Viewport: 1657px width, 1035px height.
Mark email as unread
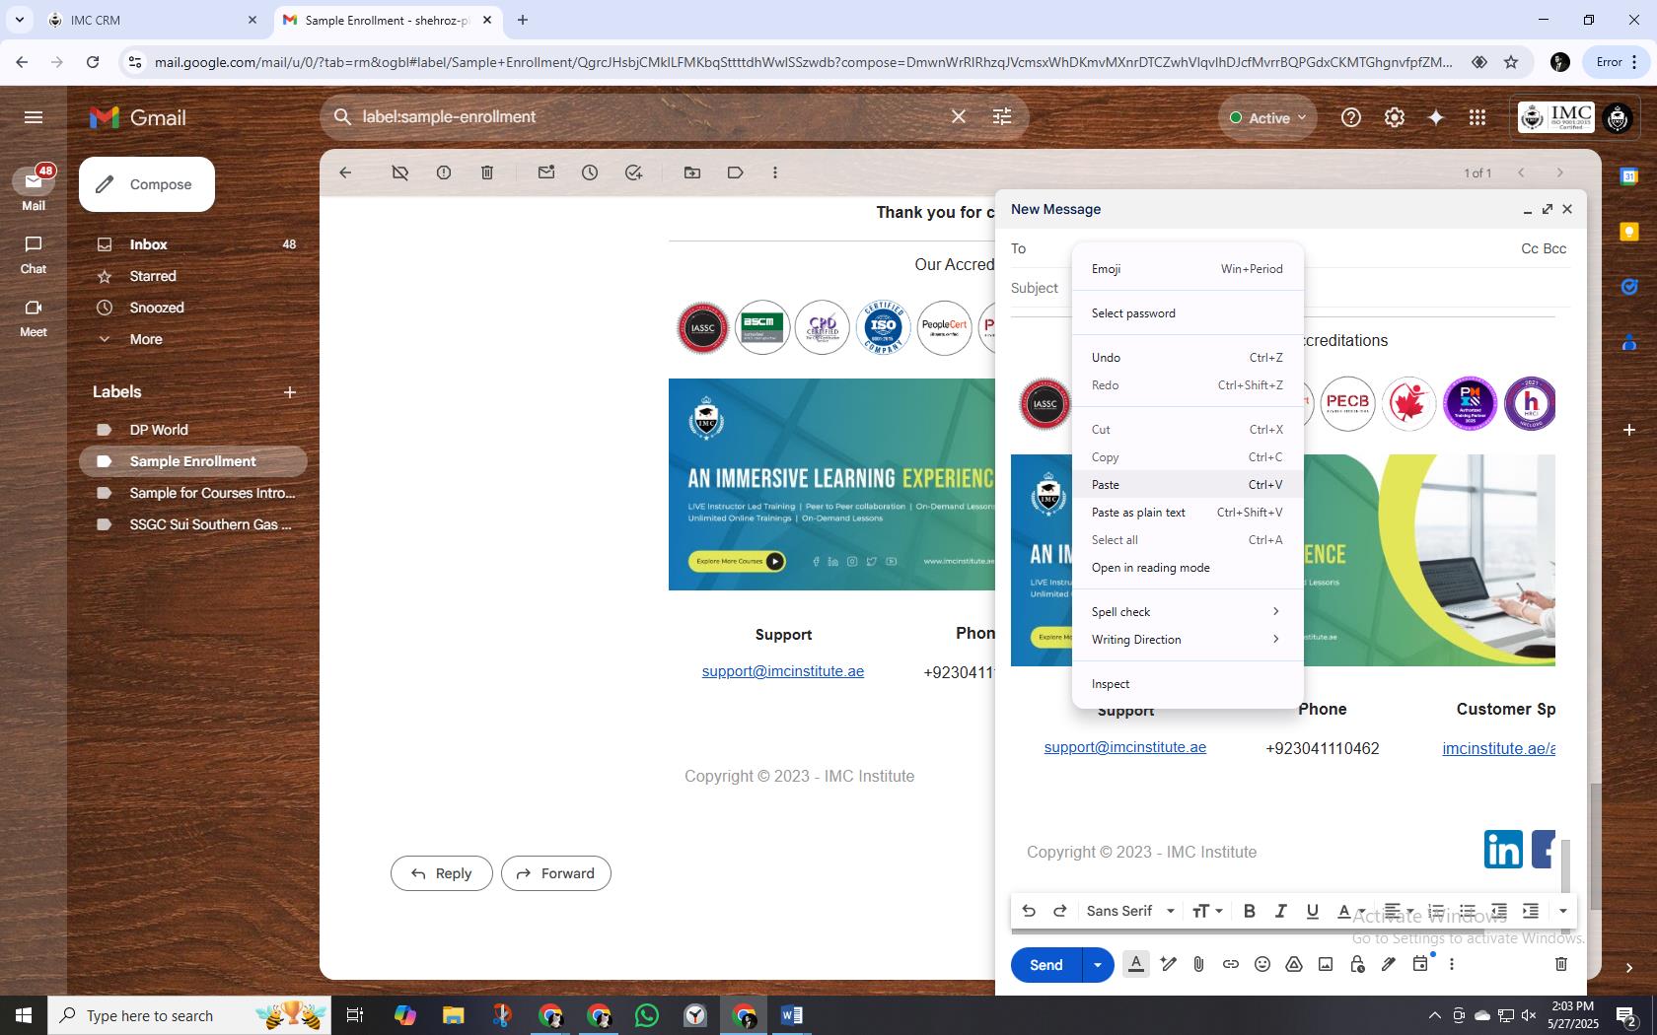tap(546, 172)
